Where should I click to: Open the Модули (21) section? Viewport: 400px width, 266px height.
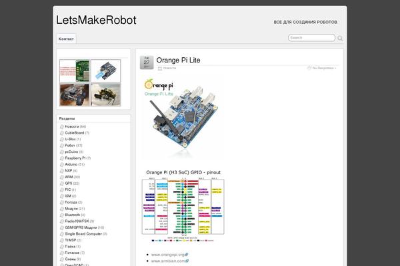pos(71,209)
